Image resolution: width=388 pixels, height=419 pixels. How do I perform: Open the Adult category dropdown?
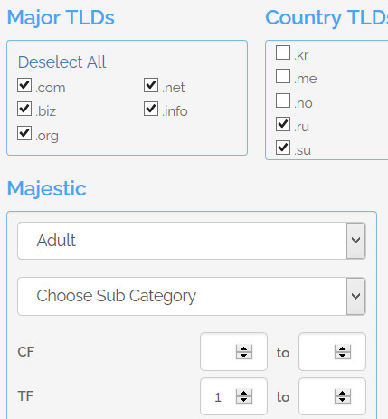click(192, 241)
